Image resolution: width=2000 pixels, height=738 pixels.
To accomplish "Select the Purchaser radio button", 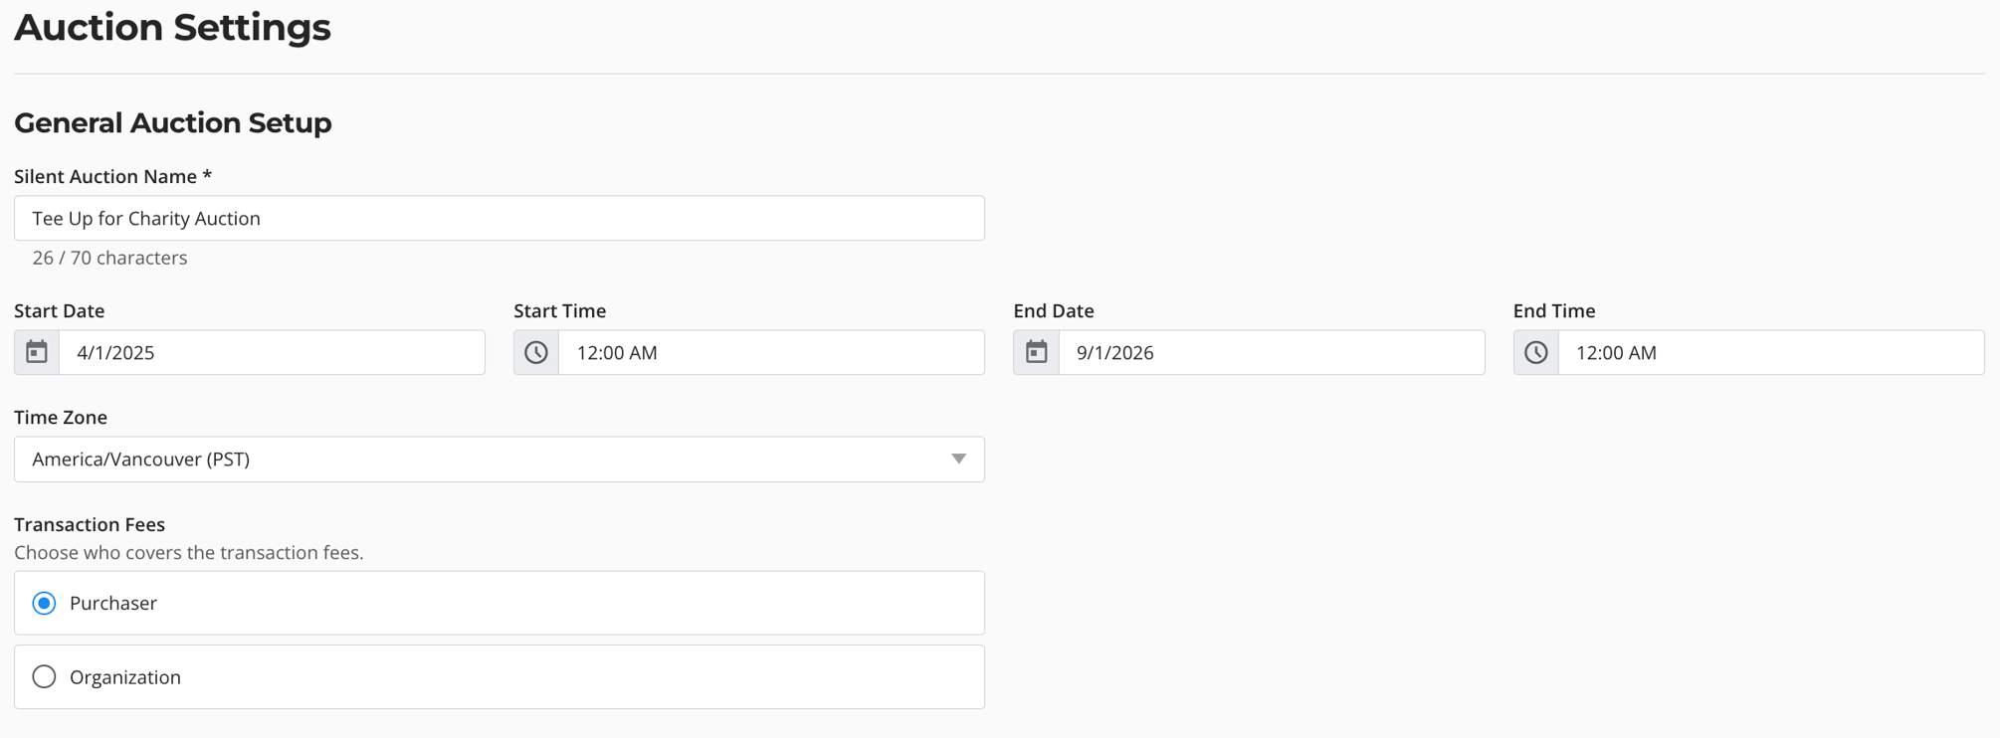I will (44, 603).
